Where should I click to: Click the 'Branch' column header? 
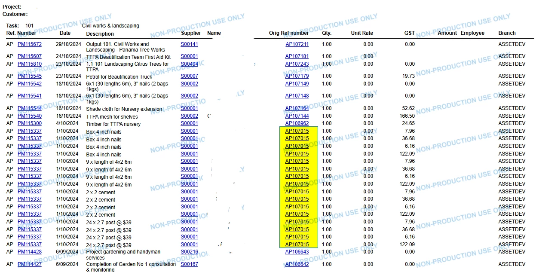click(x=507, y=33)
